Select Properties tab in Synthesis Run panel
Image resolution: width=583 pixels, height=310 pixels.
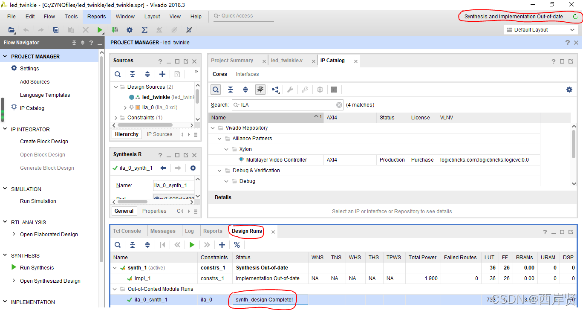pyautogui.click(x=154, y=211)
